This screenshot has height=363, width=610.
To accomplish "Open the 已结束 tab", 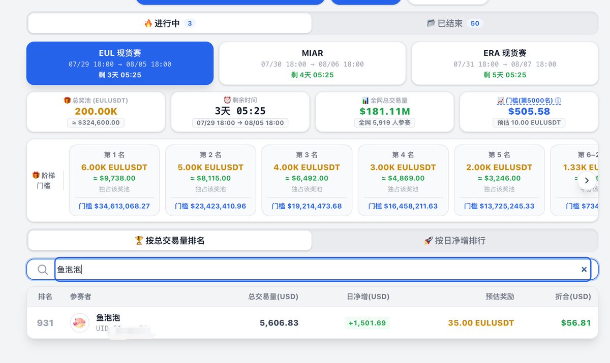I will pyautogui.click(x=455, y=23).
